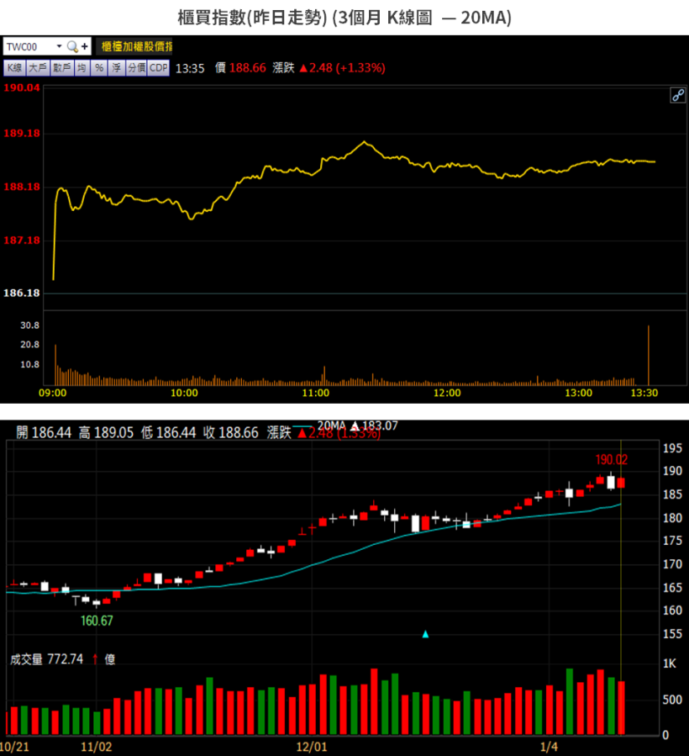Click the 成交量 red up arrow

(96, 659)
